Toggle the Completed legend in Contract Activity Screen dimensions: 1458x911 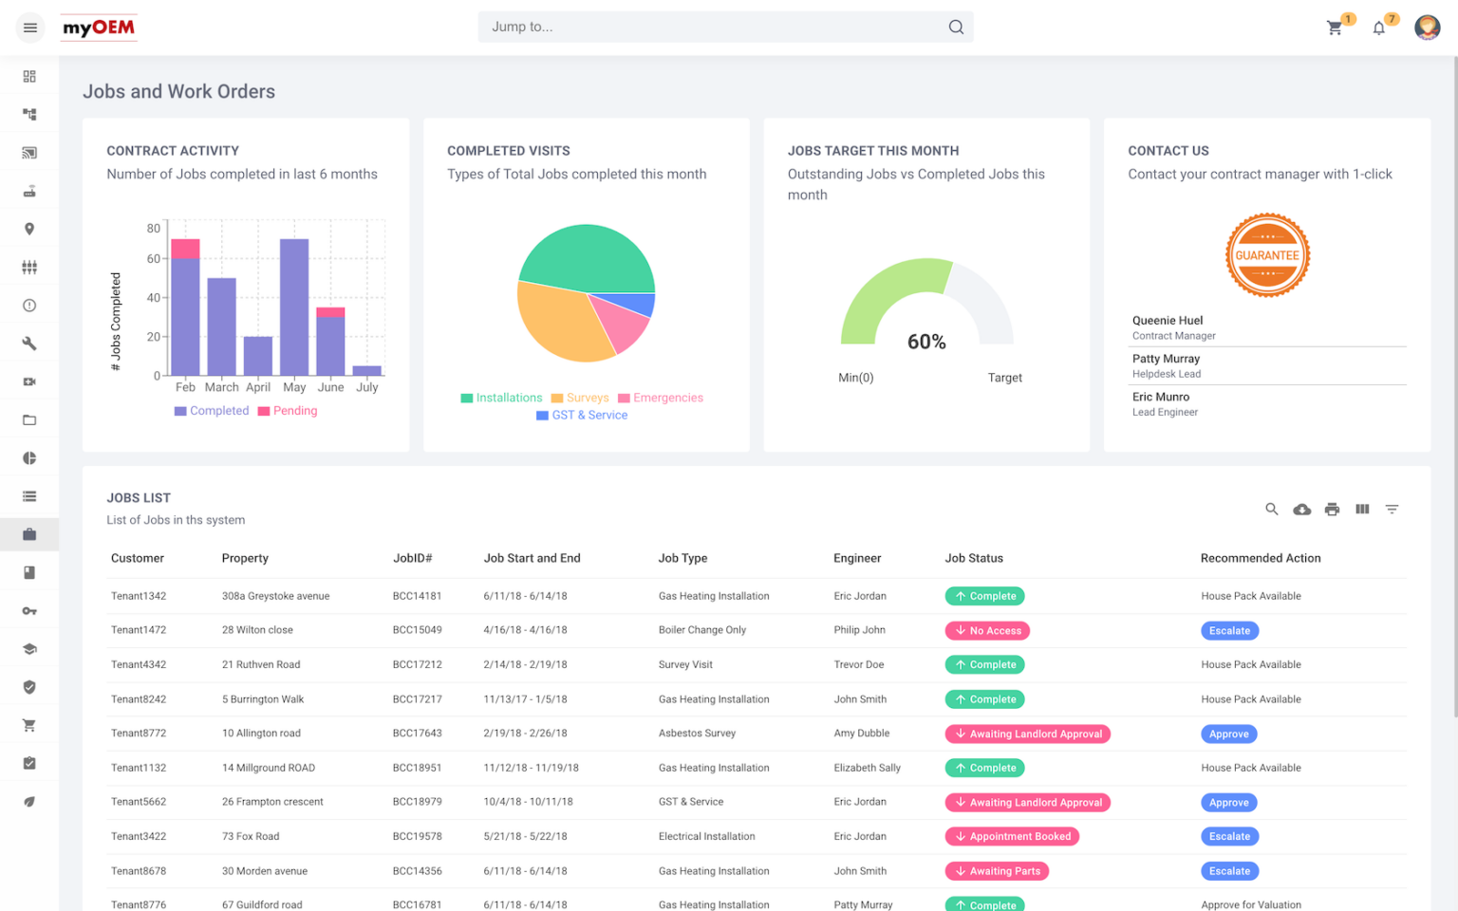(211, 410)
